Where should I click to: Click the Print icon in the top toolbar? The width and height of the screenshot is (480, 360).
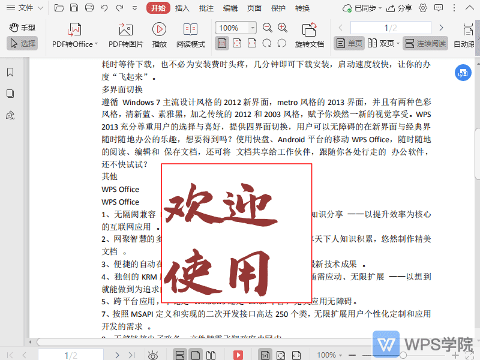coord(89,8)
